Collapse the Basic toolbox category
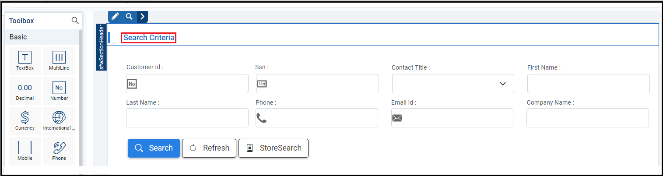 click(x=43, y=37)
